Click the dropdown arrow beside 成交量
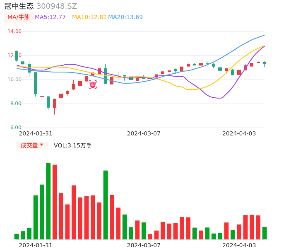The height and width of the screenshot is (251, 284). 41,145
